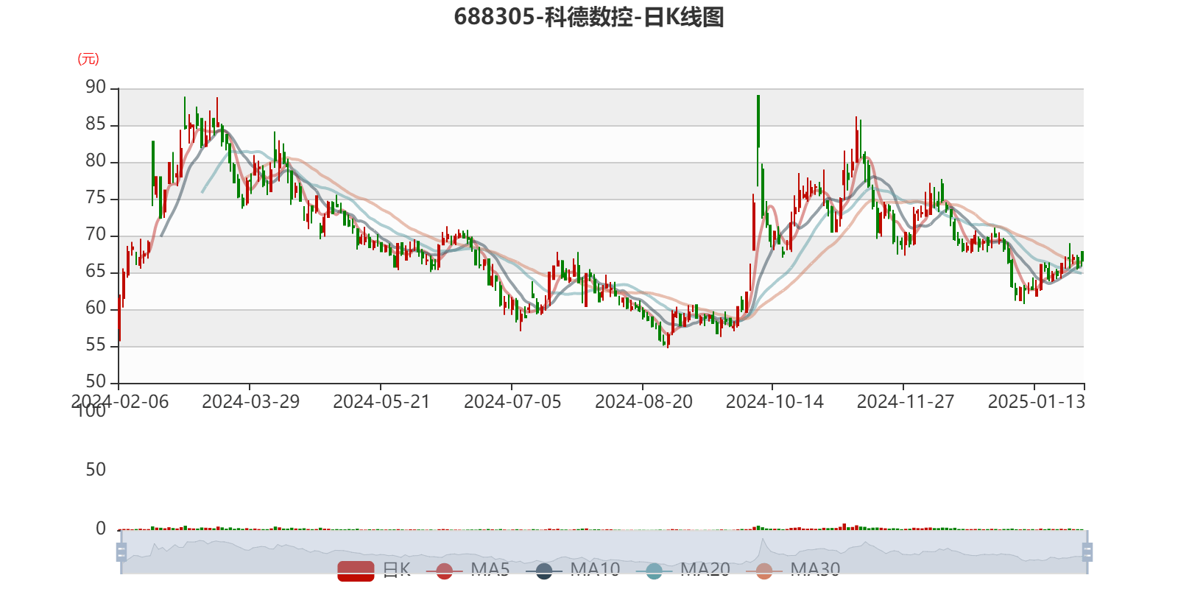
Task: Click the light-blue MA20 legend circle marker
Action: coord(654,571)
